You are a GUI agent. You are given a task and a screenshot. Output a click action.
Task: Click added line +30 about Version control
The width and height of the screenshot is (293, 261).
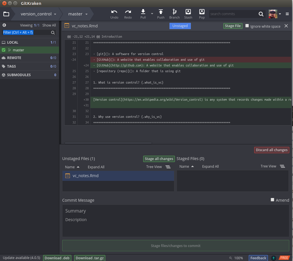pyautogui.click(x=191, y=100)
